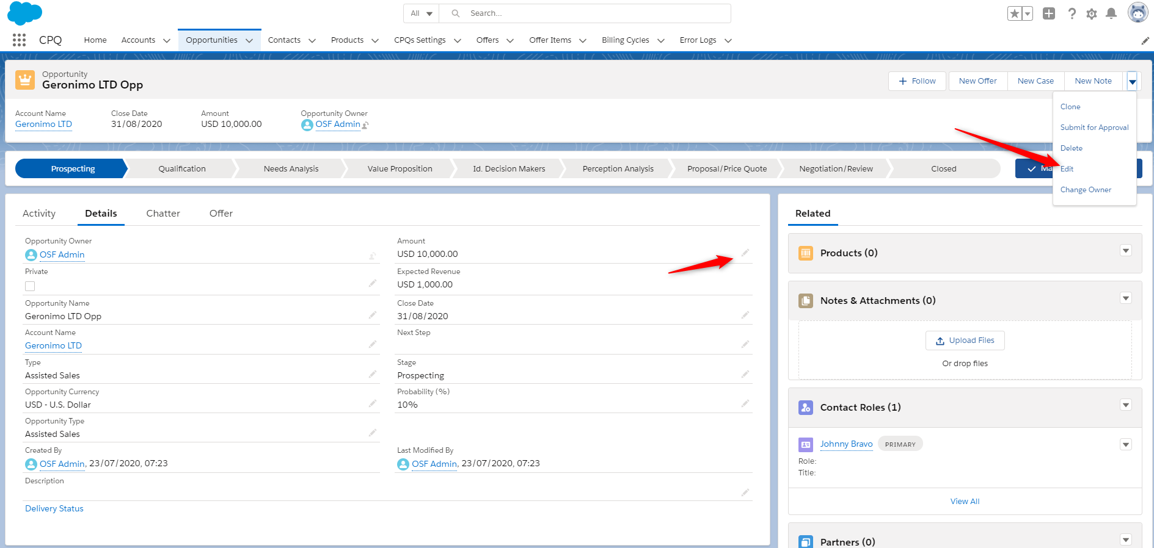Toggle the more actions dropdown button
This screenshot has width=1154, height=548.
[1132, 81]
